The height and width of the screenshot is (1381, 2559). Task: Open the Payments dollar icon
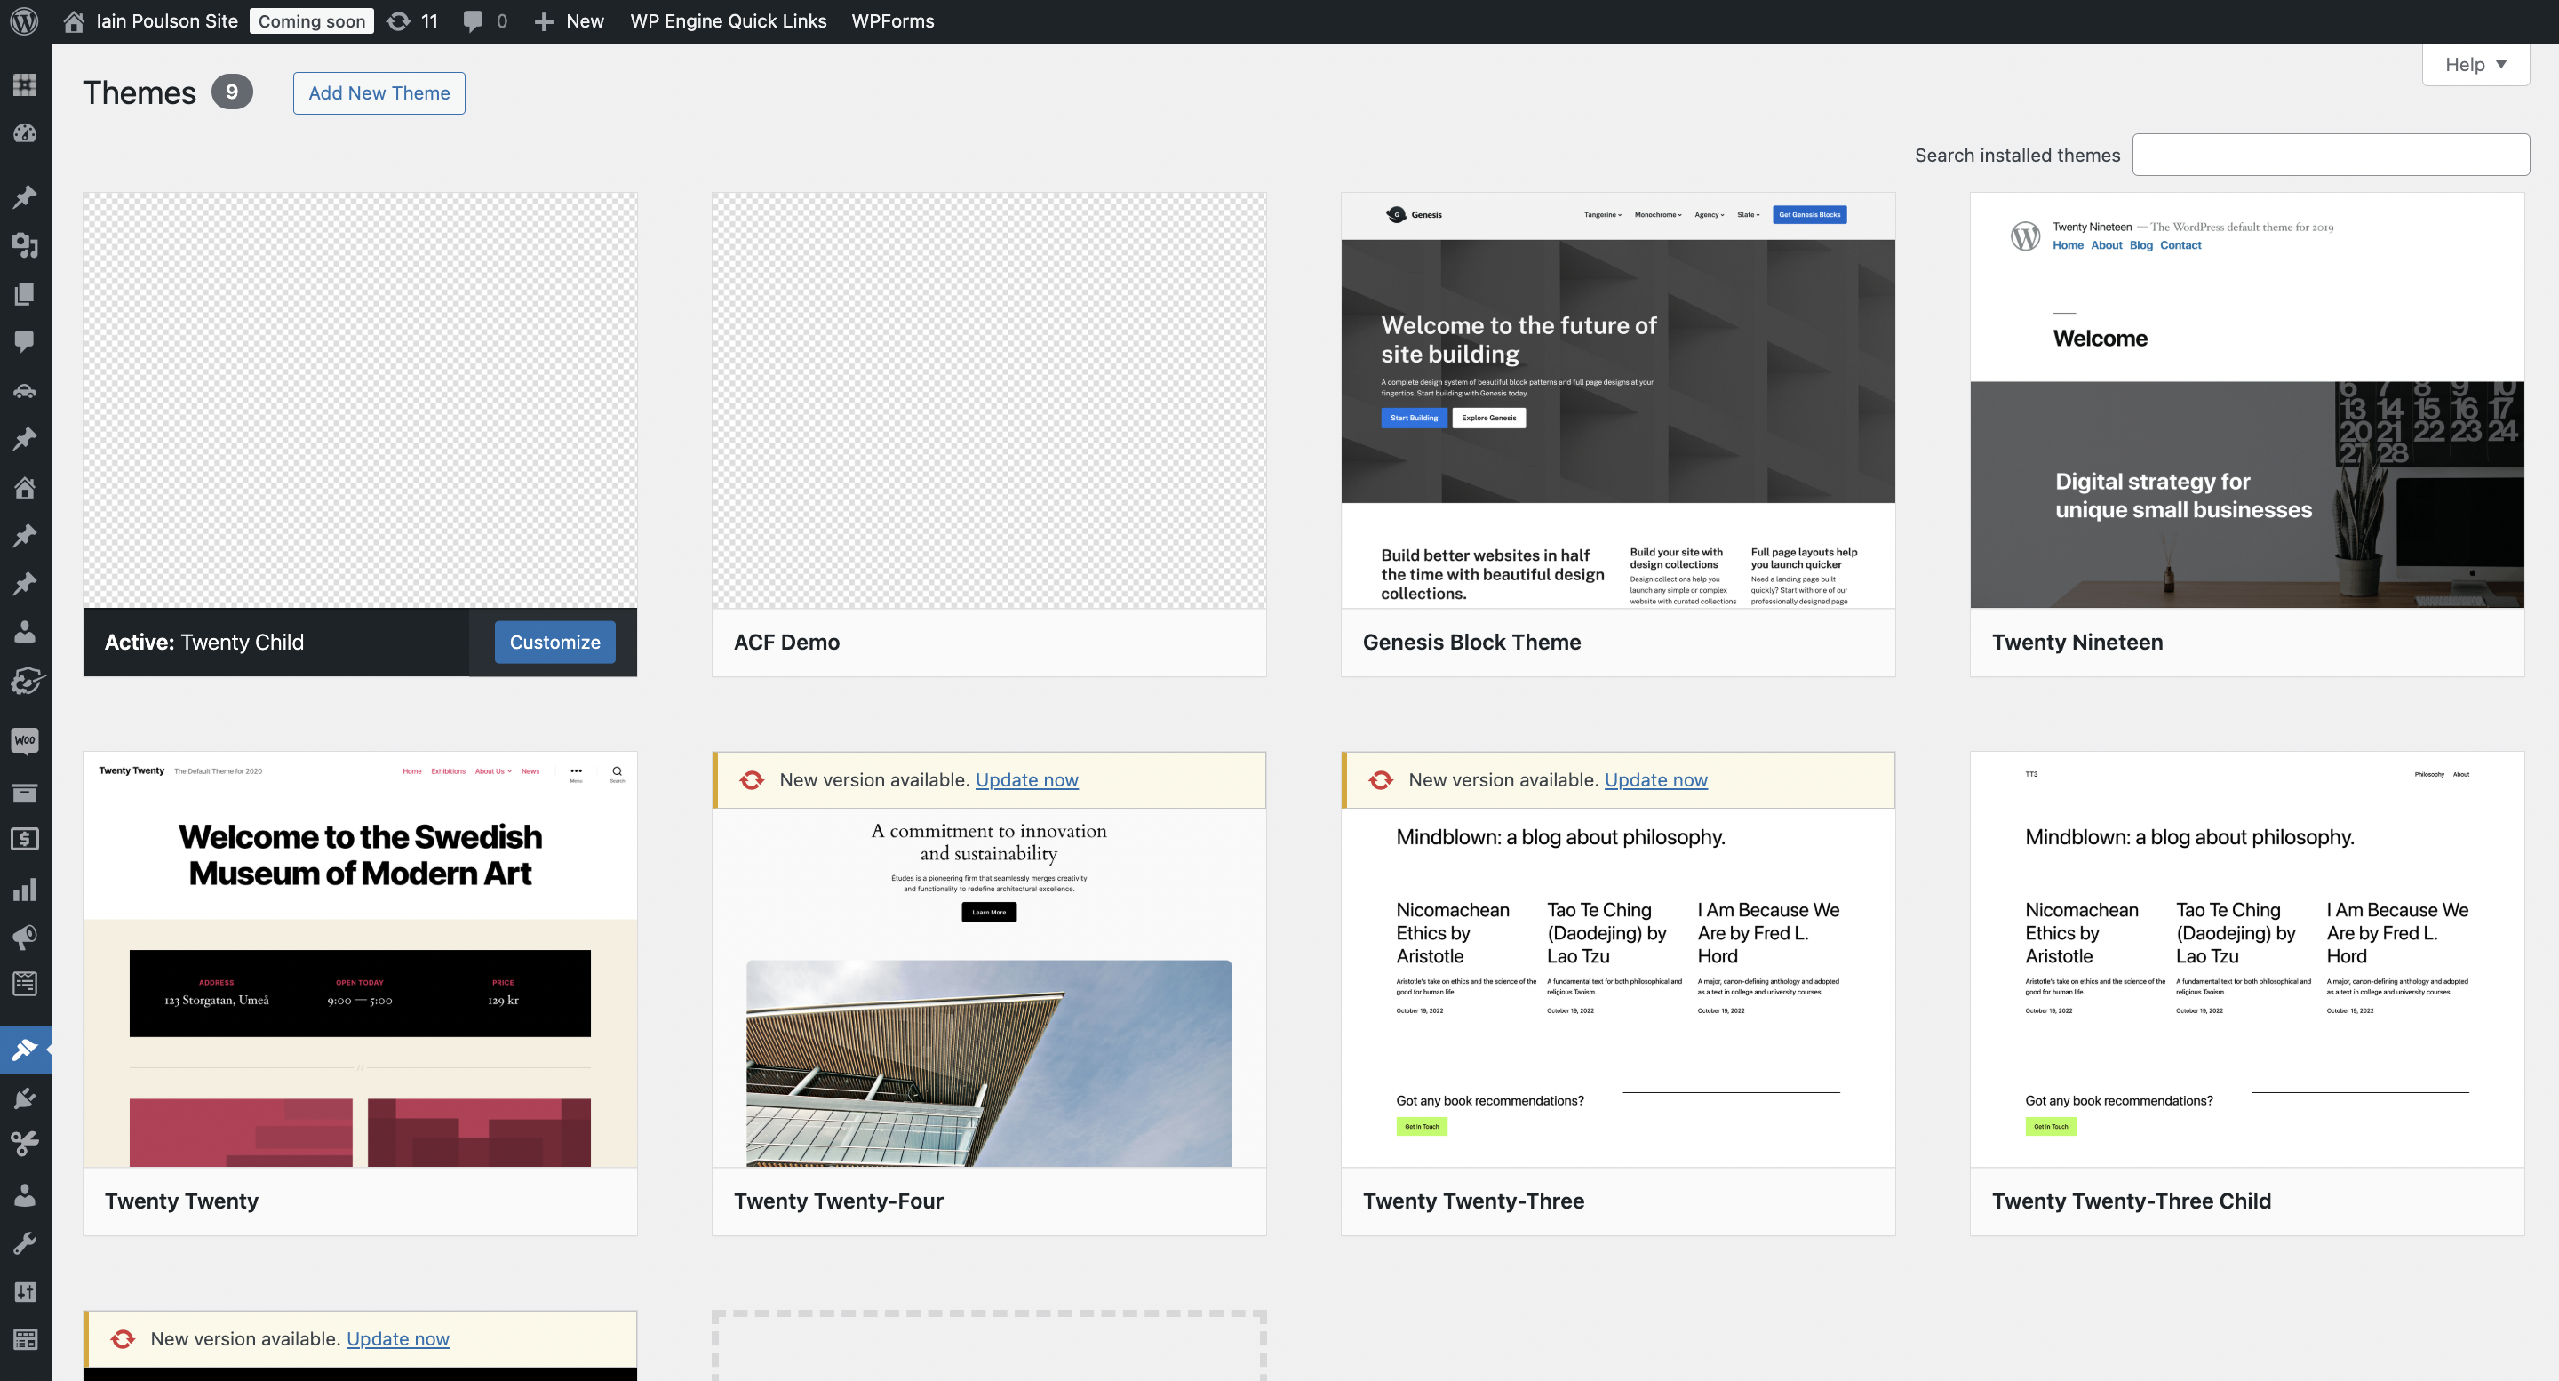coord(25,840)
